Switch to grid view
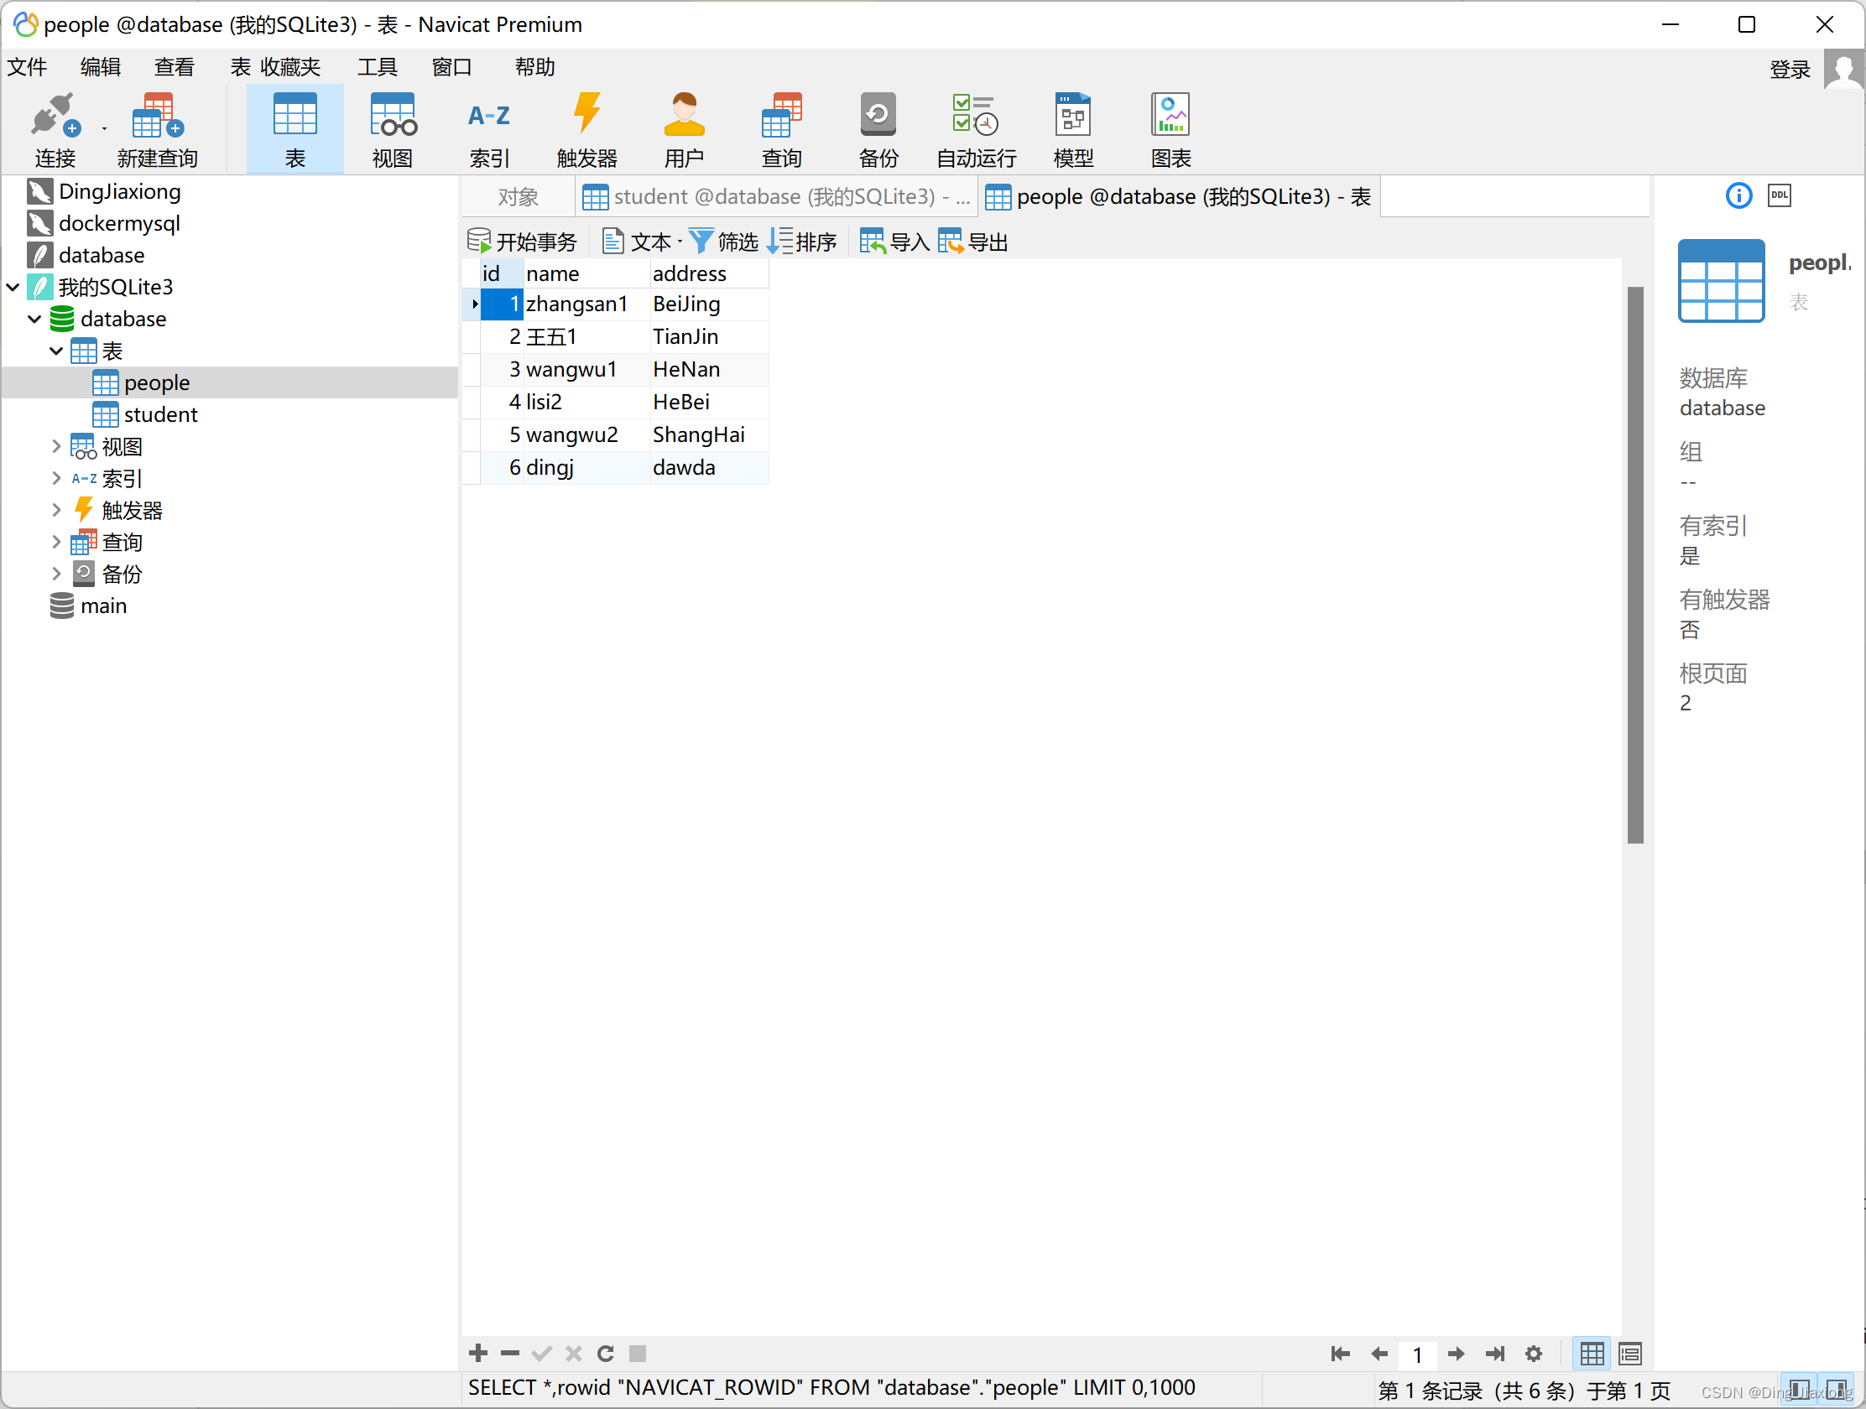The height and width of the screenshot is (1409, 1866). [1592, 1354]
